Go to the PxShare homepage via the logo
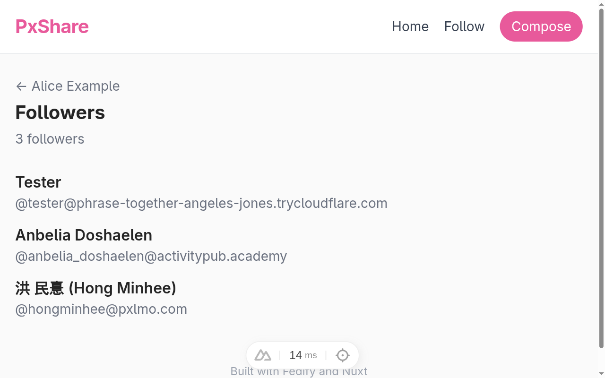Screen dimensions: 605x378 click(x=52, y=26)
